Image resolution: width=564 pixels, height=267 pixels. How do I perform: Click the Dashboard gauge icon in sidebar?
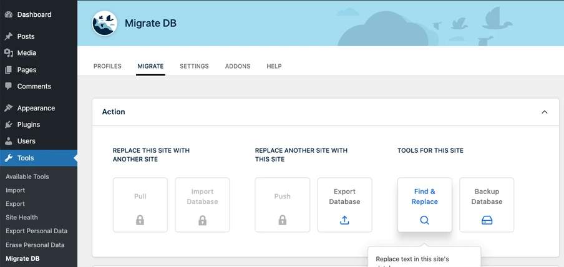point(8,15)
